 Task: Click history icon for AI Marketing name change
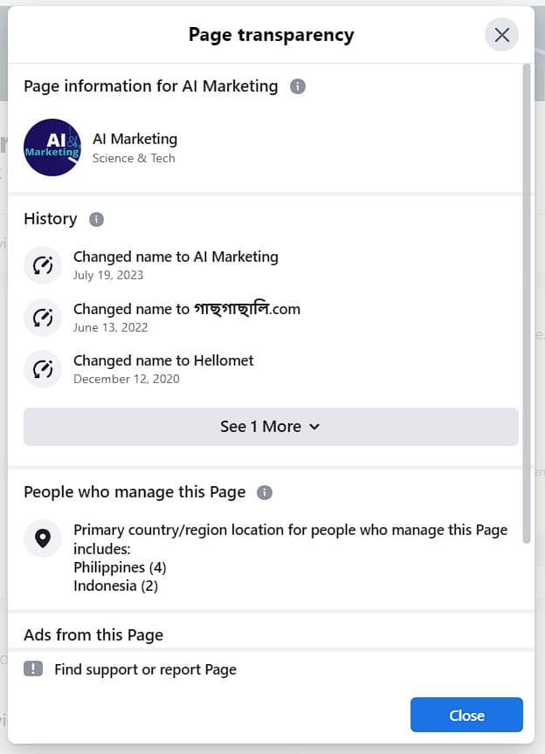click(x=43, y=265)
